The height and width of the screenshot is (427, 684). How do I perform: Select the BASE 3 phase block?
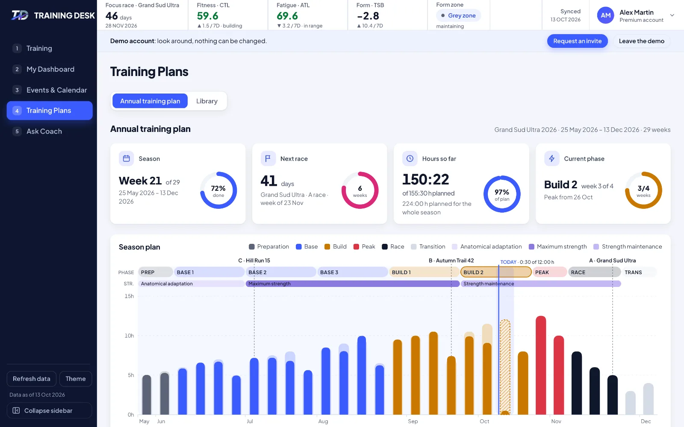point(352,272)
